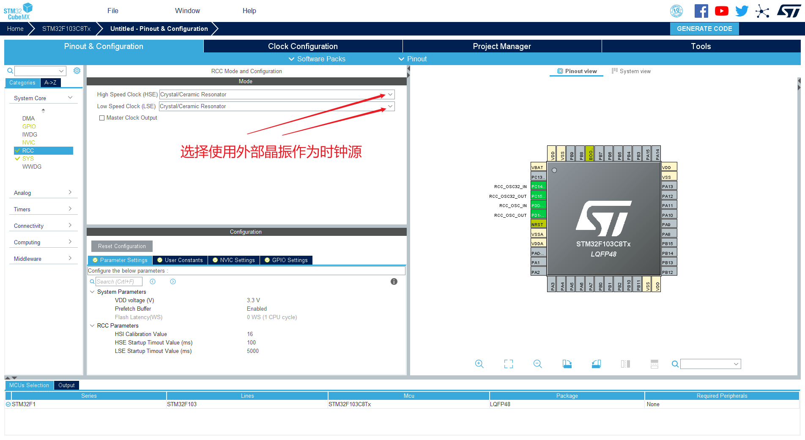Switch to the A->Z list tab

(50, 82)
